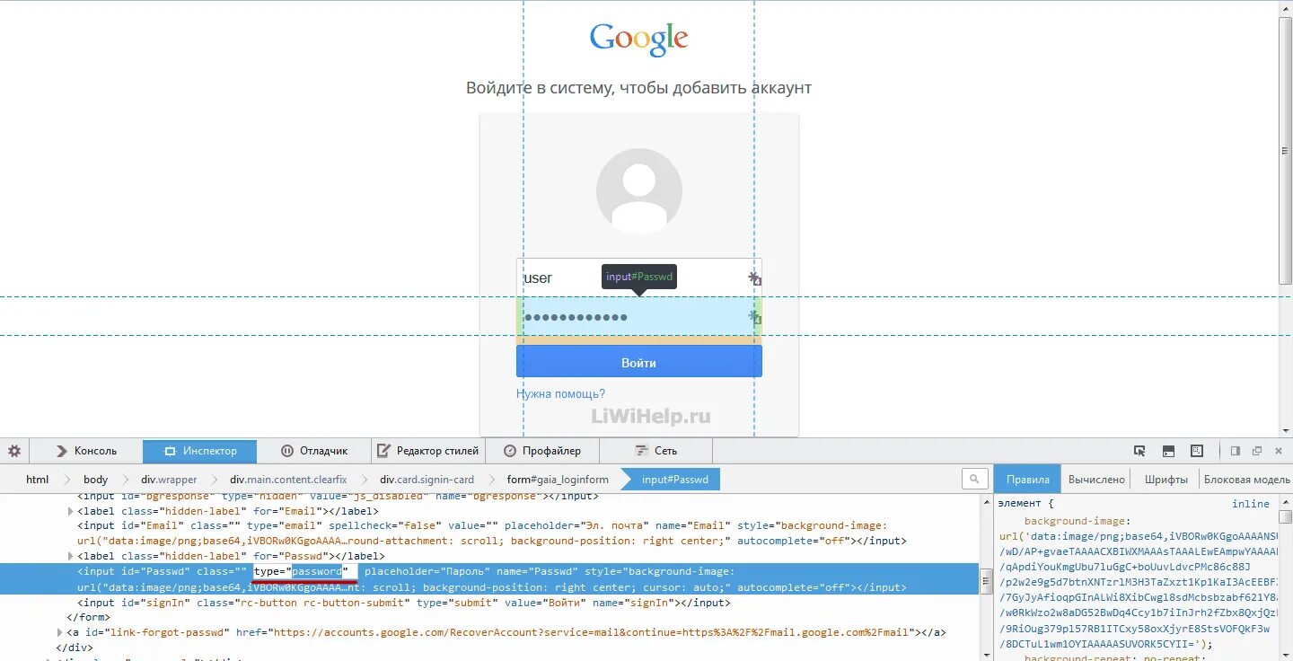Open the Отладчик tab
This screenshot has width=1293, height=661.
tap(313, 451)
